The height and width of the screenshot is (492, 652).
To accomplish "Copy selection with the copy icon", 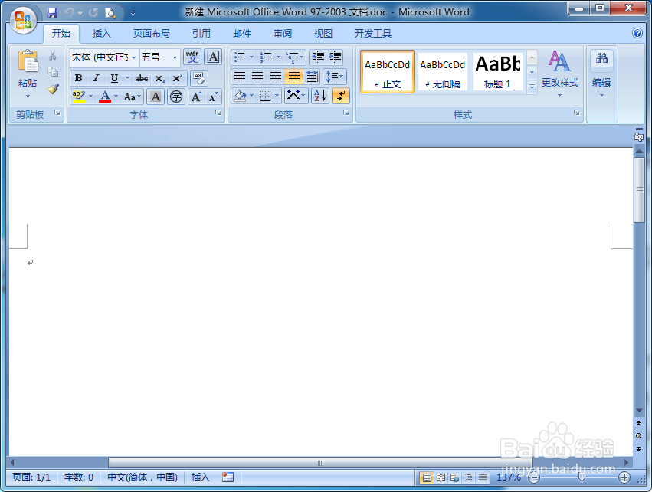I will (x=52, y=72).
